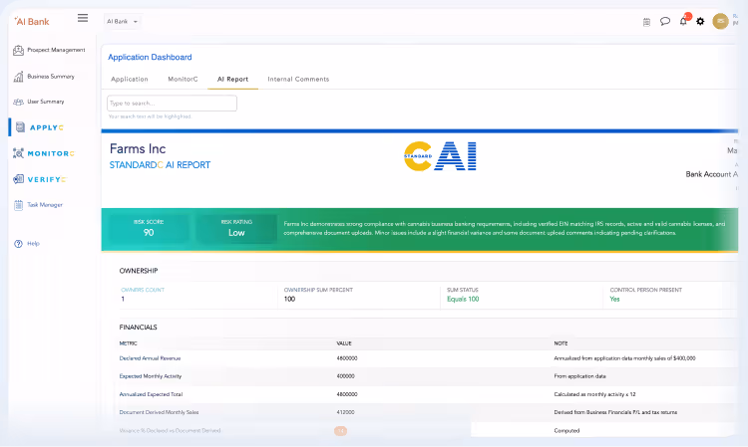Click the 412000 value cell
This screenshot has width=748, height=447.
tap(345, 413)
